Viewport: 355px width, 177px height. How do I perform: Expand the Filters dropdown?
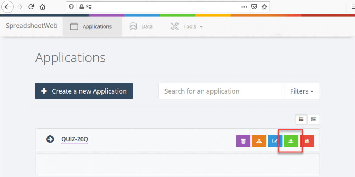(x=301, y=91)
